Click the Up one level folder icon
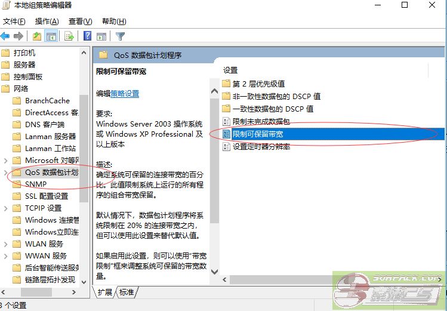Image resolution: width=447 pixels, height=311 pixels. [37, 36]
